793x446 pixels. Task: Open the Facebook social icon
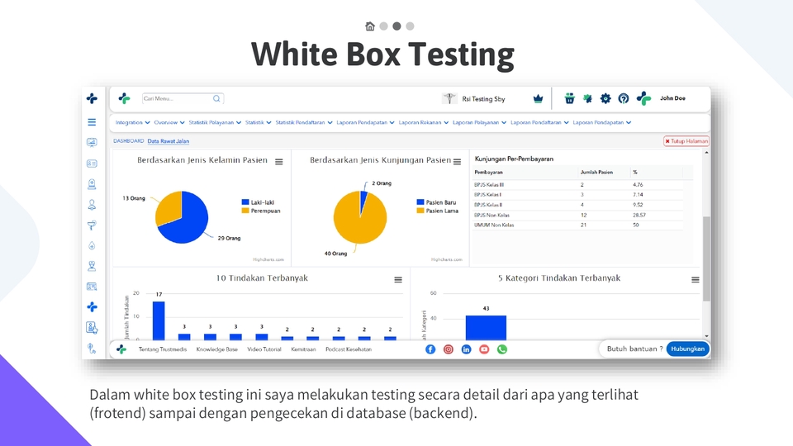(x=430, y=349)
